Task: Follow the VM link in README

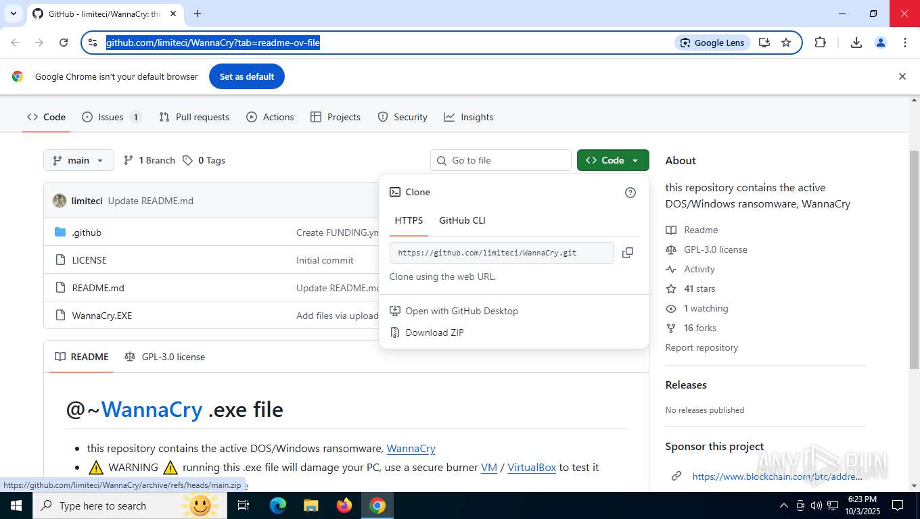Action: [x=489, y=467]
